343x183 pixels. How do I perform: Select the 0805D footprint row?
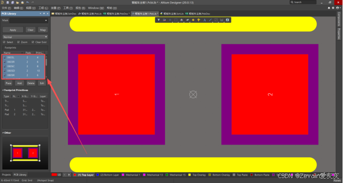point(23,71)
